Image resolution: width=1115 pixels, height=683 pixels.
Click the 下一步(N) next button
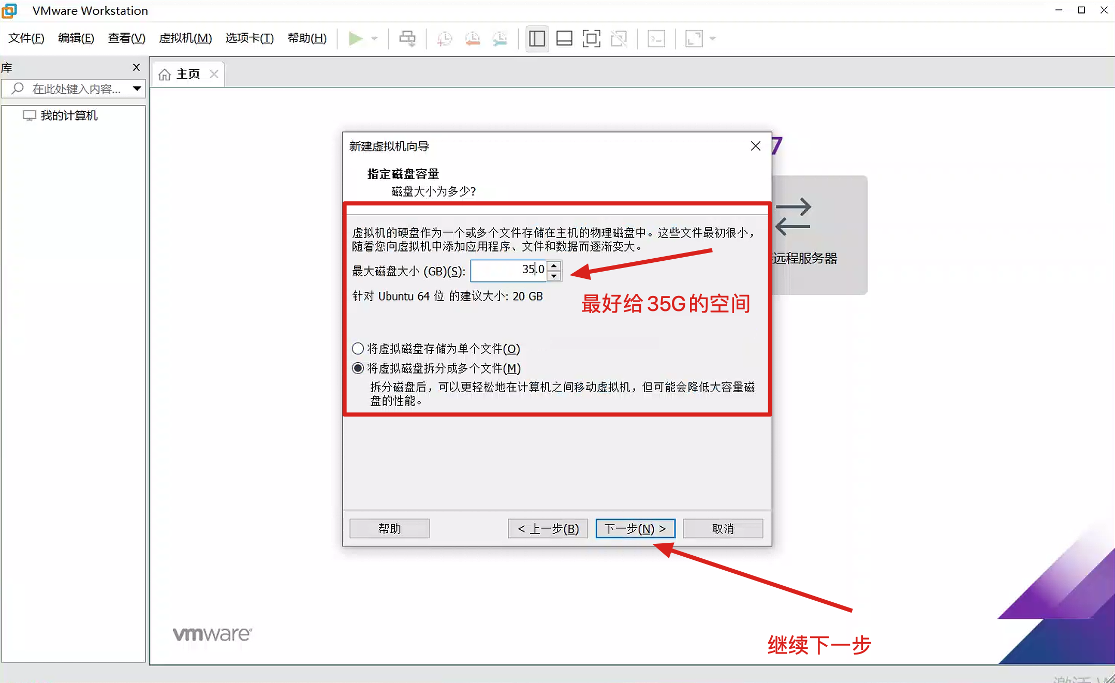[x=635, y=528]
